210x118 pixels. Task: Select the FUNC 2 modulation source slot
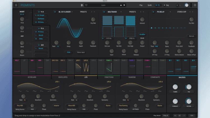tap(109, 67)
